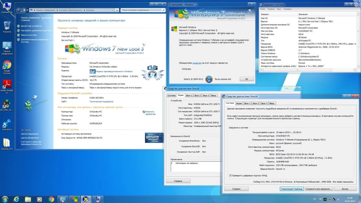Open Защита системы link
This screenshot has width=361, height=203.
click(29, 35)
